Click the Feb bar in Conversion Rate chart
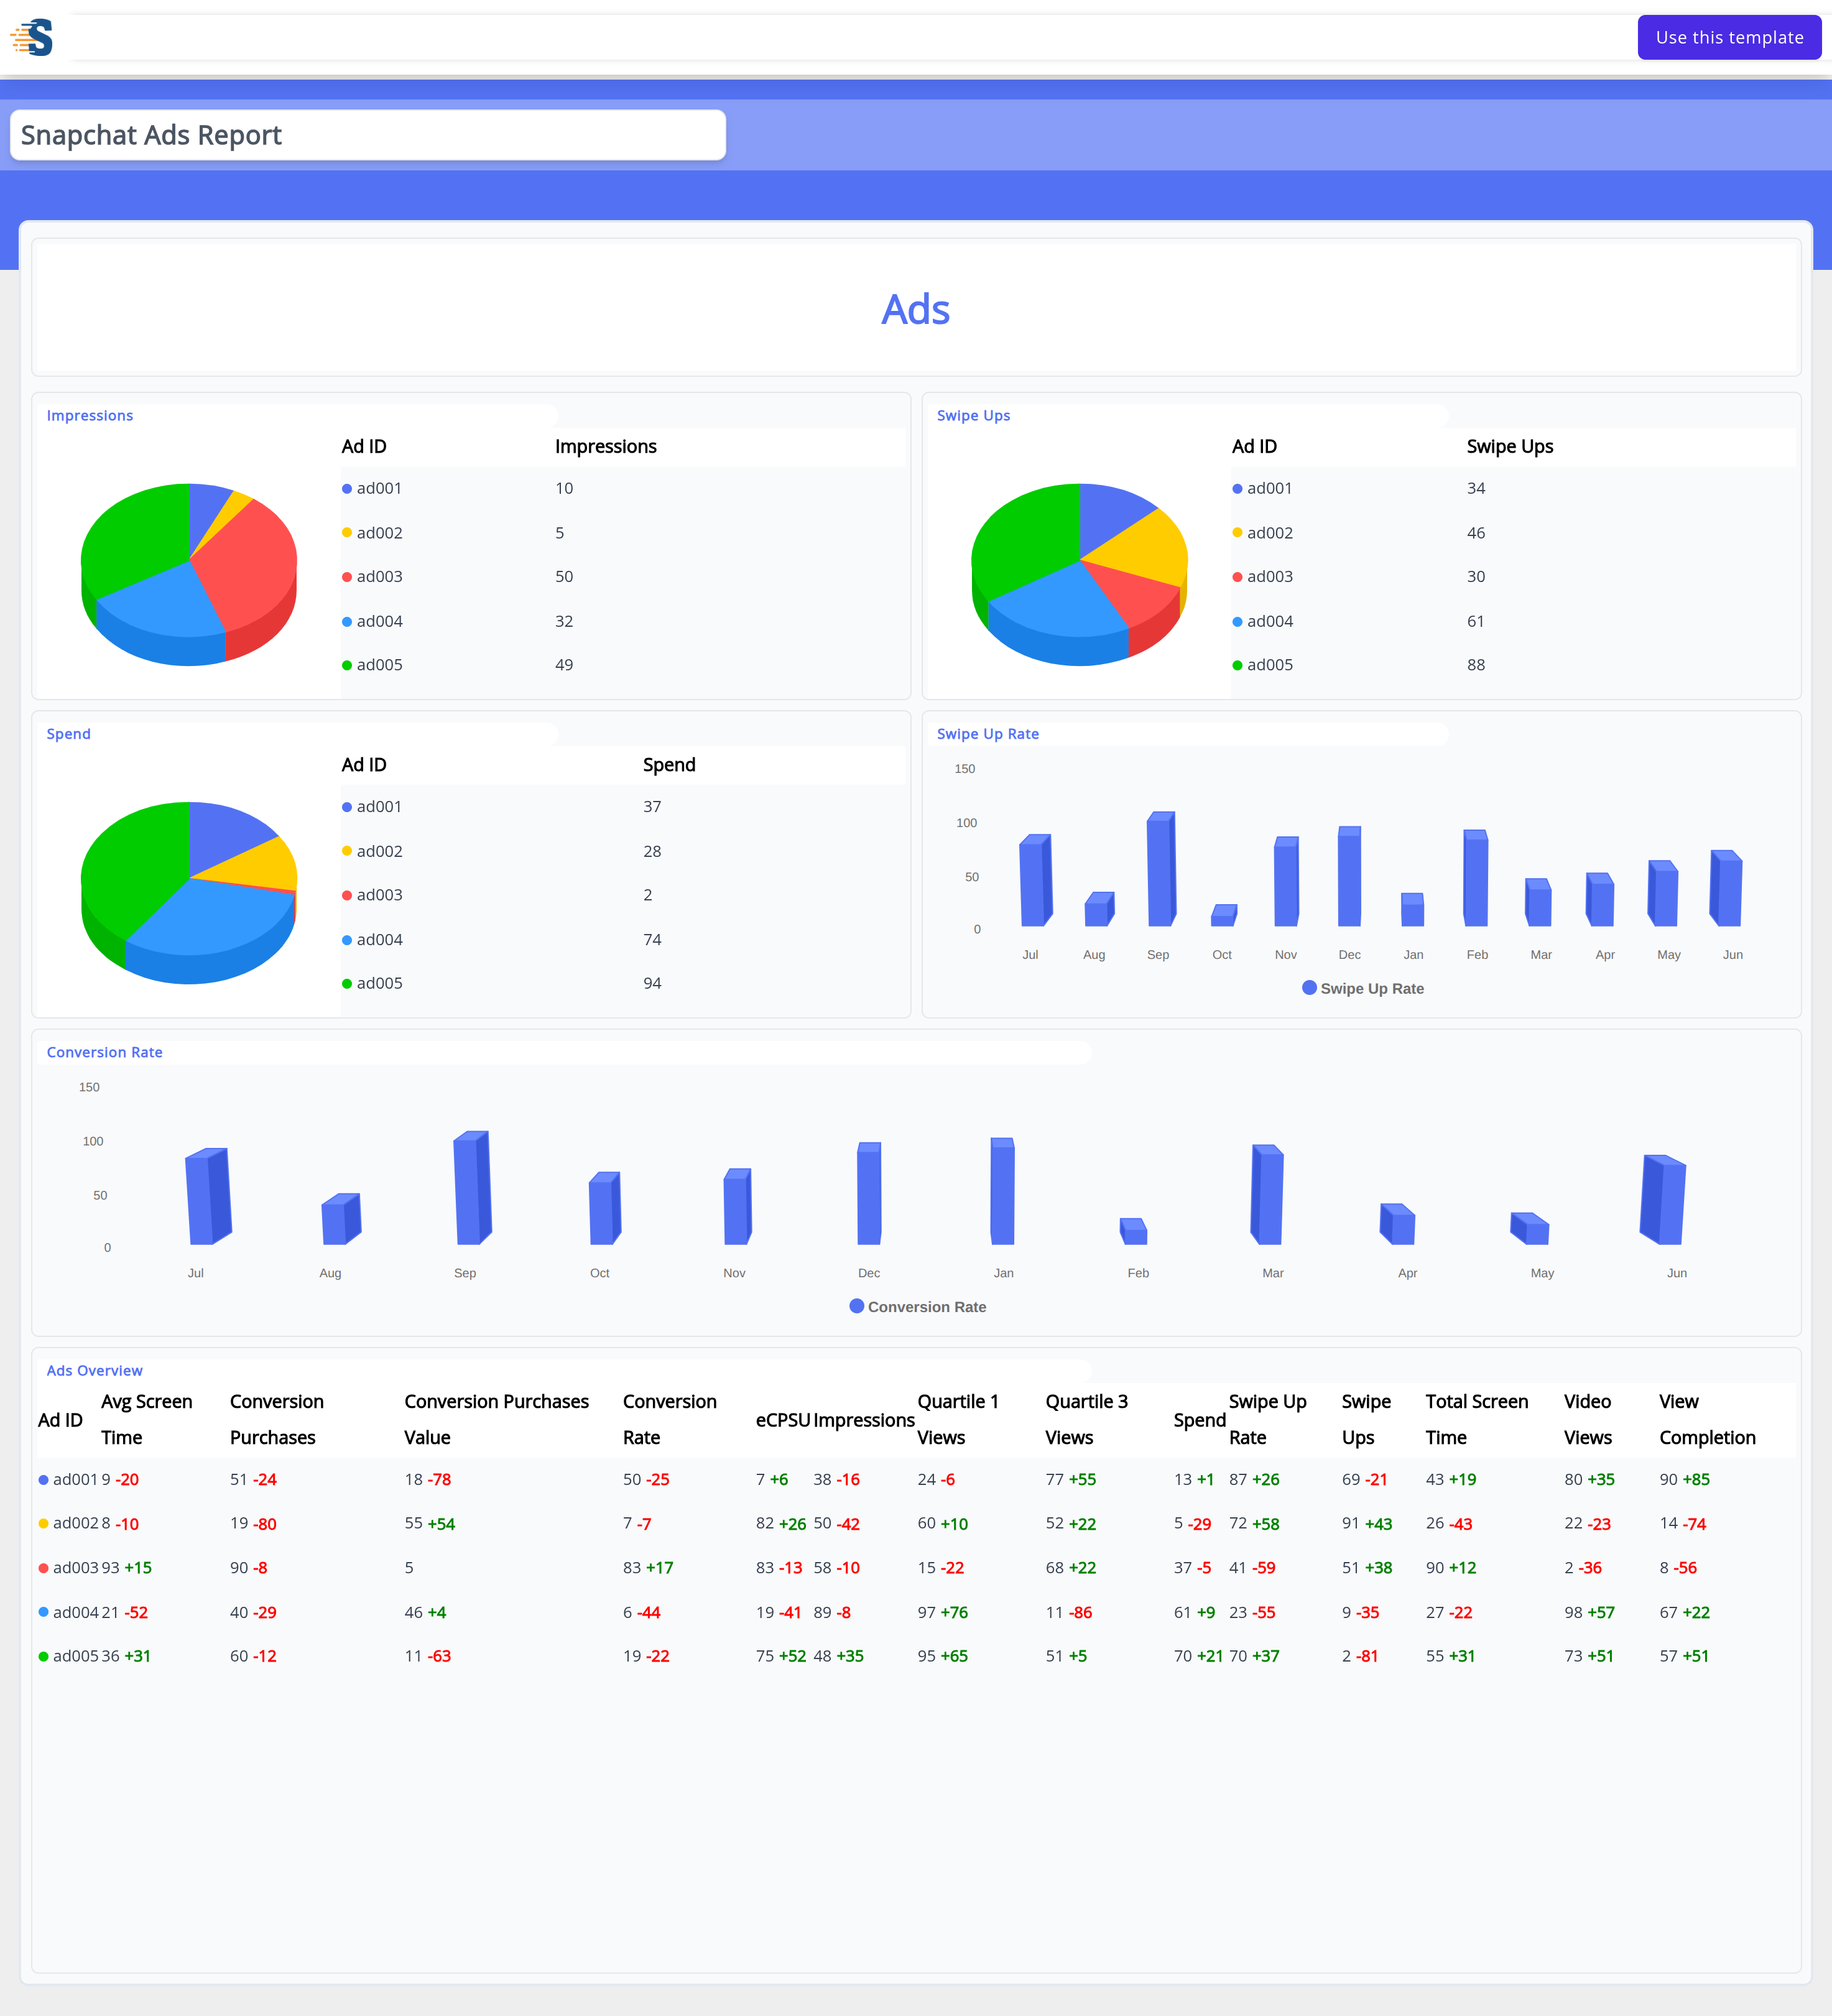1832x2016 pixels. pyautogui.click(x=1133, y=1231)
